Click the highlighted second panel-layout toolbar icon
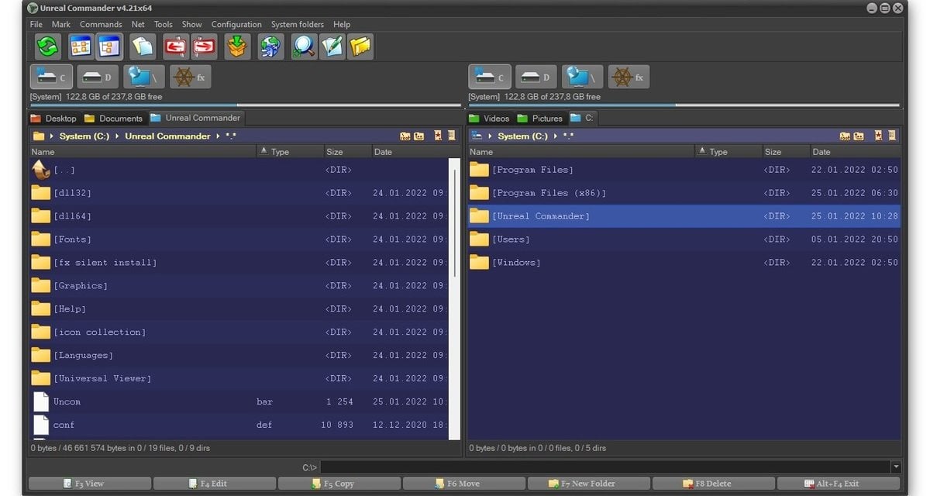930x496 pixels. (109, 46)
